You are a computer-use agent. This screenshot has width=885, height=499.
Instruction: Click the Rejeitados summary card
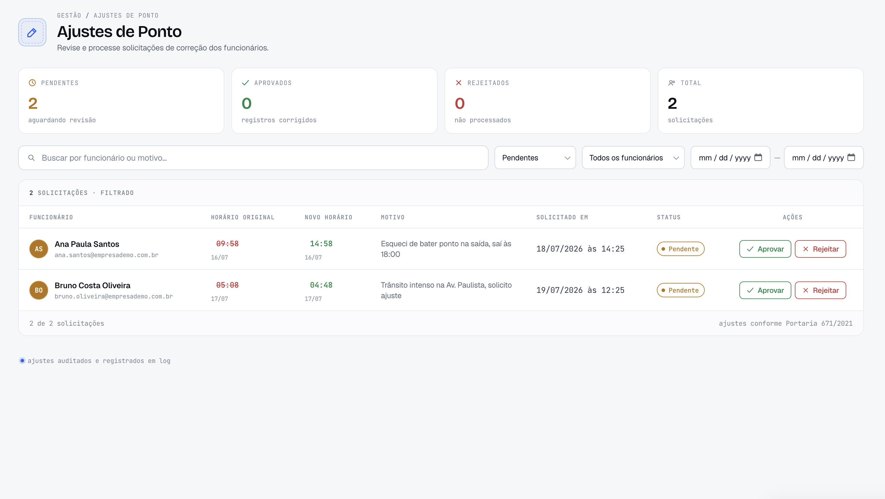click(547, 101)
